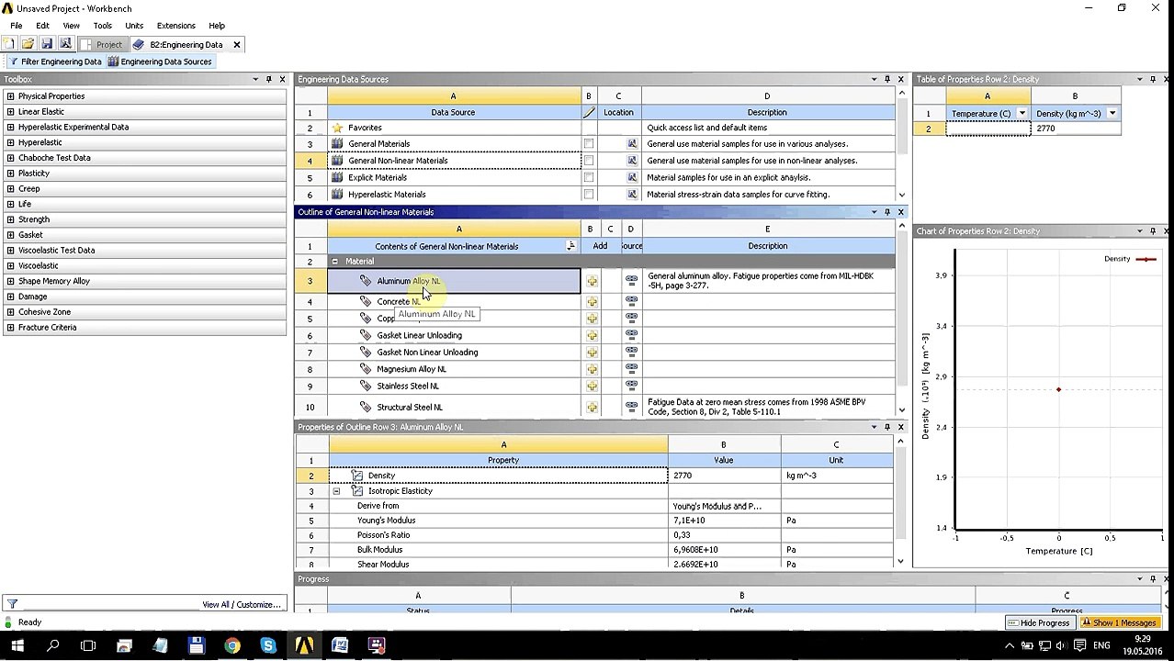This screenshot has height=661, width=1174.
Task: Close the B2:Engineering Data tab
Action: [236, 44]
